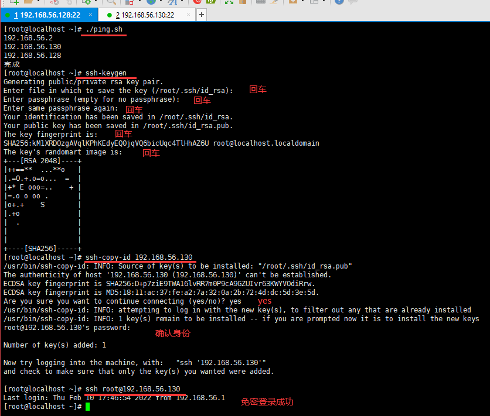Viewport: 490px width, 416px height.
Task: Open font settings via the blue A icon
Action: coord(172,2)
